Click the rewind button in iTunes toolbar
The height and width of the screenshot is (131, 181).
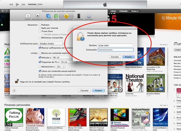(x=11, y=4)
